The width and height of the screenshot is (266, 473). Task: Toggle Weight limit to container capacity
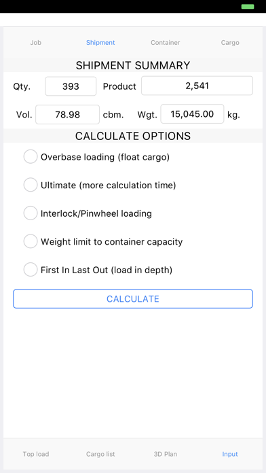[x=31, y=241]
